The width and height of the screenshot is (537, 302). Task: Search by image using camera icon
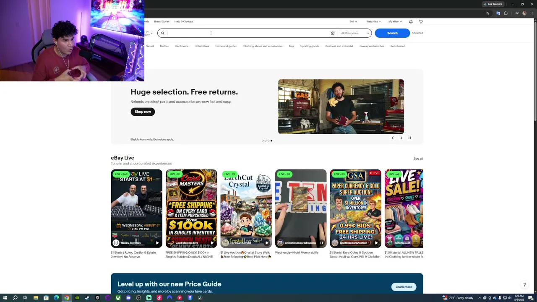pyautogui.click(x=333, y=33)
